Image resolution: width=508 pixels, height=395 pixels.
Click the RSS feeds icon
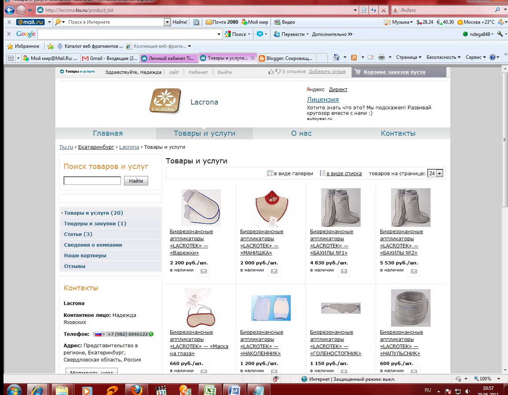(x=354, y=57)
